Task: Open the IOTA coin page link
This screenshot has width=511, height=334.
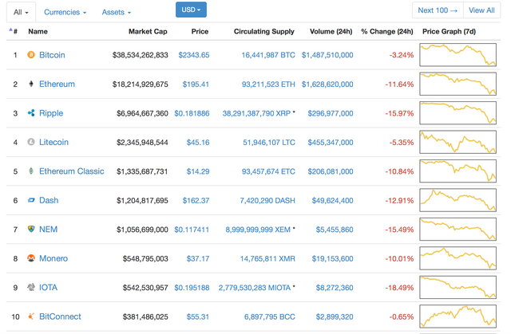Action: point(48,288)
